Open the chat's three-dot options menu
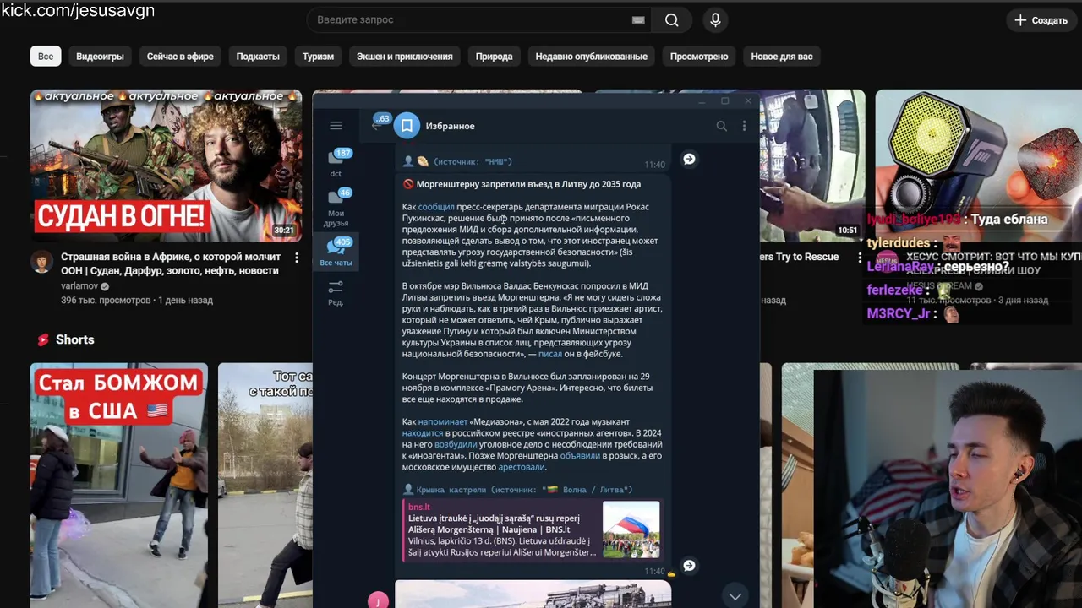Image resolution: width=1082 pixels, height=608 pixels. tap(744, 126)
